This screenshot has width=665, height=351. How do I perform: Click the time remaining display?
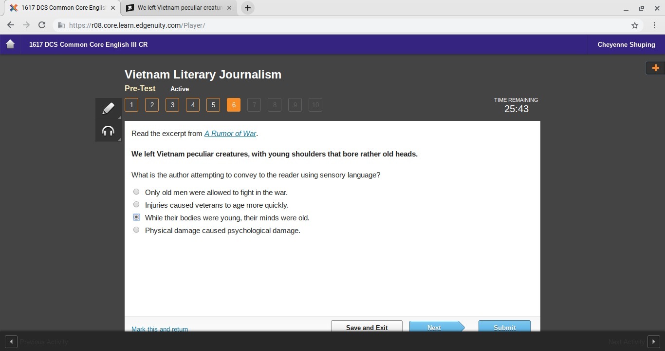[x=516, y=105]
